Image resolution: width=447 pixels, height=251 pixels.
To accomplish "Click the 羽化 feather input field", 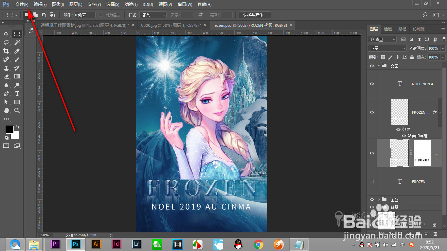I will (85, 15).
